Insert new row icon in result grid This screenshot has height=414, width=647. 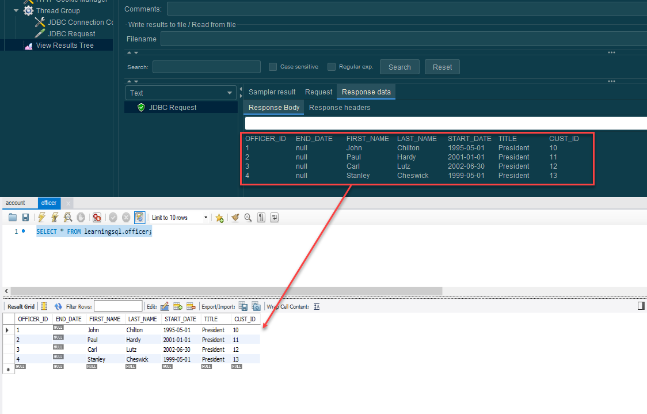[178, 306]
